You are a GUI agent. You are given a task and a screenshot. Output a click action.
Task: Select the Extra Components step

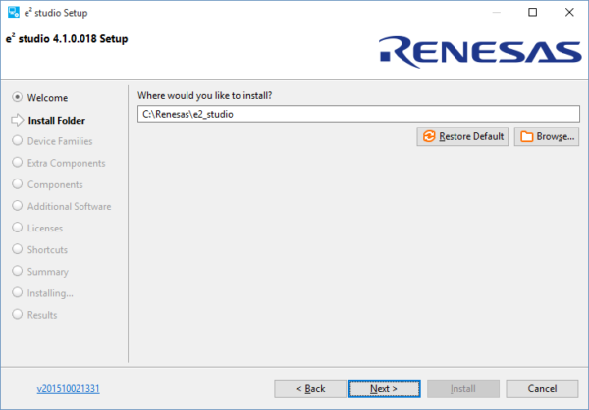[x=66, y=163]
